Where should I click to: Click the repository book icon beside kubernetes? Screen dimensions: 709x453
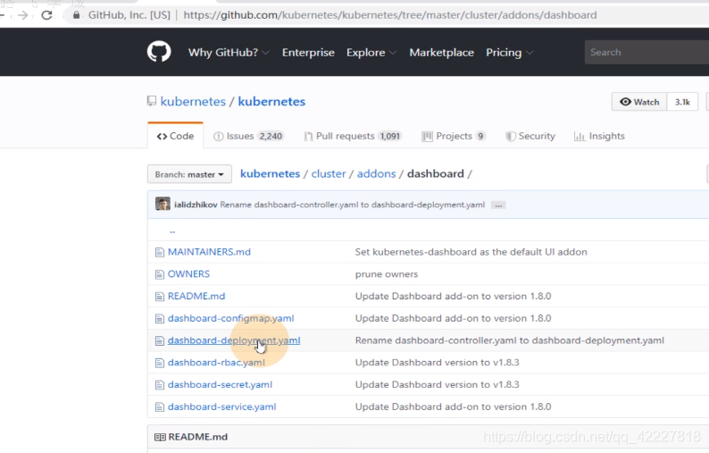pyautogui.click(x=152, y=101)
